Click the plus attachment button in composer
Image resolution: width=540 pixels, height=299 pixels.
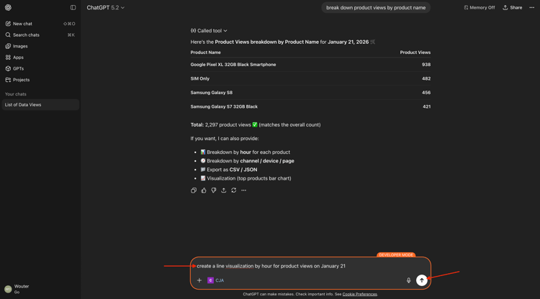point(199,280)
